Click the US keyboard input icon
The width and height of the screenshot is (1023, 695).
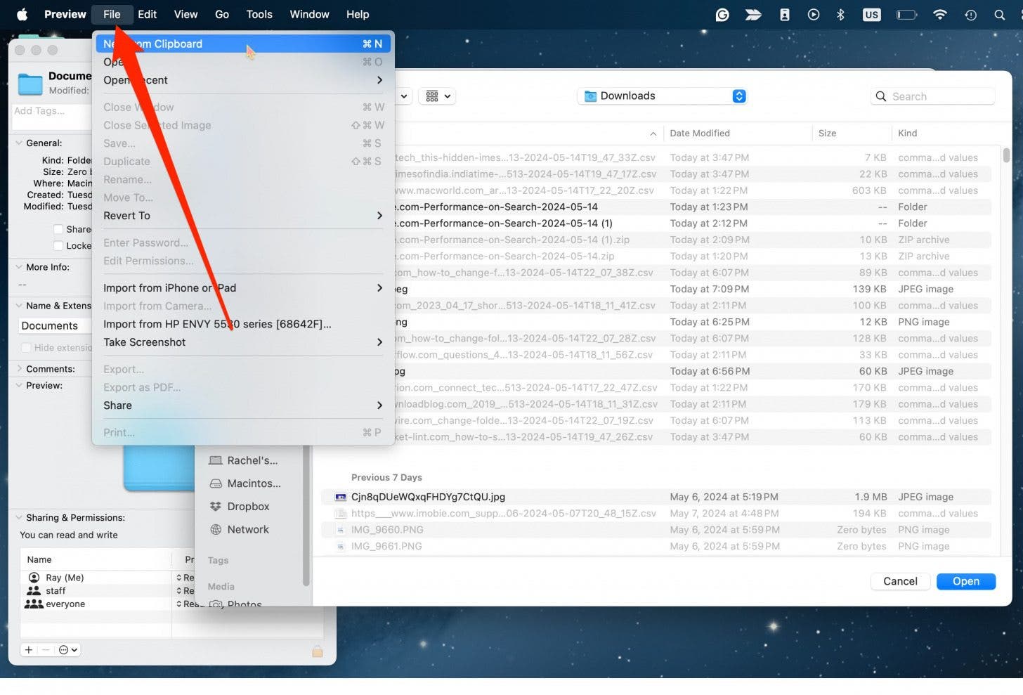point(871,14)
